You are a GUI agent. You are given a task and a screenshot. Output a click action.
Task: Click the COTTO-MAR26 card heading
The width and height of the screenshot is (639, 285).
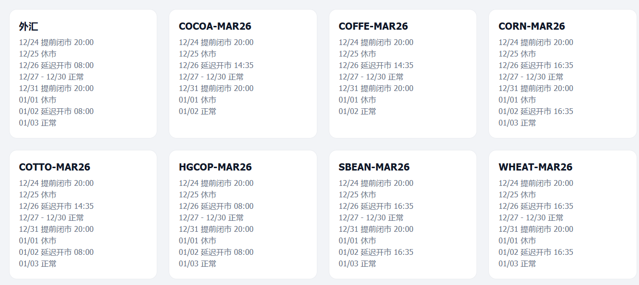[x=55, y=167]
